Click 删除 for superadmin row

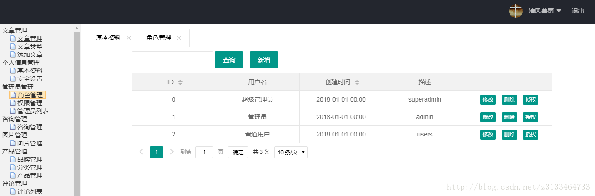pyautogui.click(x=509, y=100)
